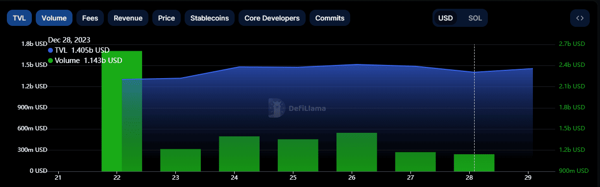Click the volume bar for day 22
Image resolution: width=600 pixels, height=187 pixels.
(121, 111)
